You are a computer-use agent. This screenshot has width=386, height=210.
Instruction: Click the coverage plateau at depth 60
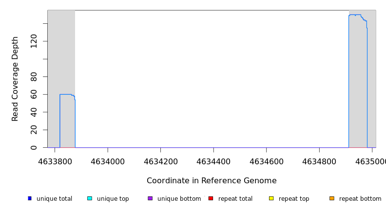click(66, 94)
